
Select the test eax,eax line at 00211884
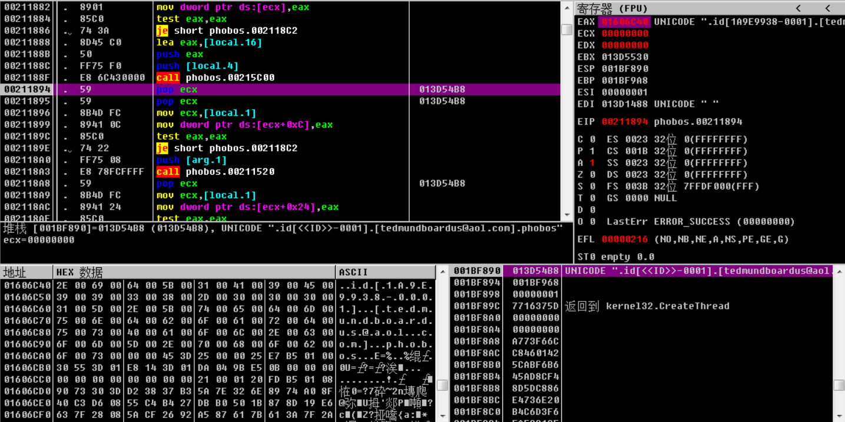coord(280,19)
